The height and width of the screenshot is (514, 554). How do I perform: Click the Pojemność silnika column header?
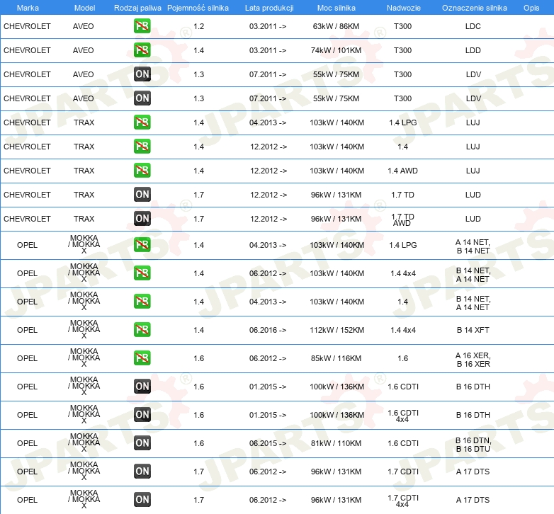pyautogui.click(x=198, y=8)
